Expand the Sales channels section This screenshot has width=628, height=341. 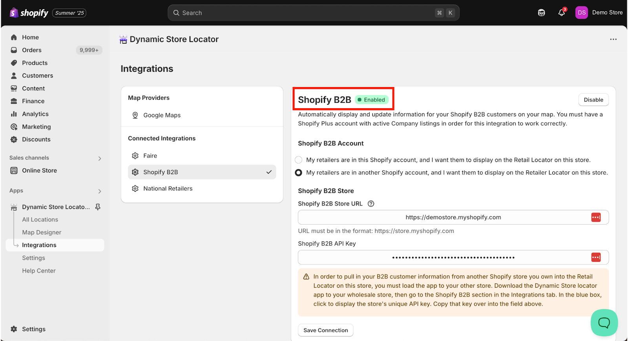tap(100, 158)
